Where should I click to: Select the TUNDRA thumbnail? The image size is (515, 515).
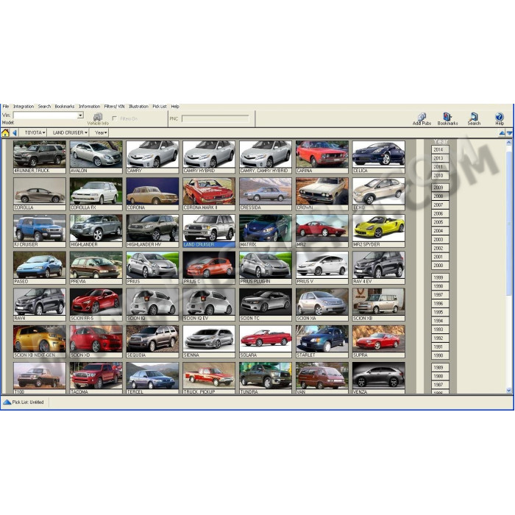tap(266, 377)
